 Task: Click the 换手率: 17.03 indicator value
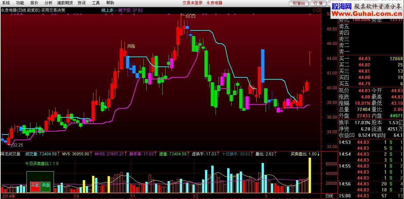(141, 154)
